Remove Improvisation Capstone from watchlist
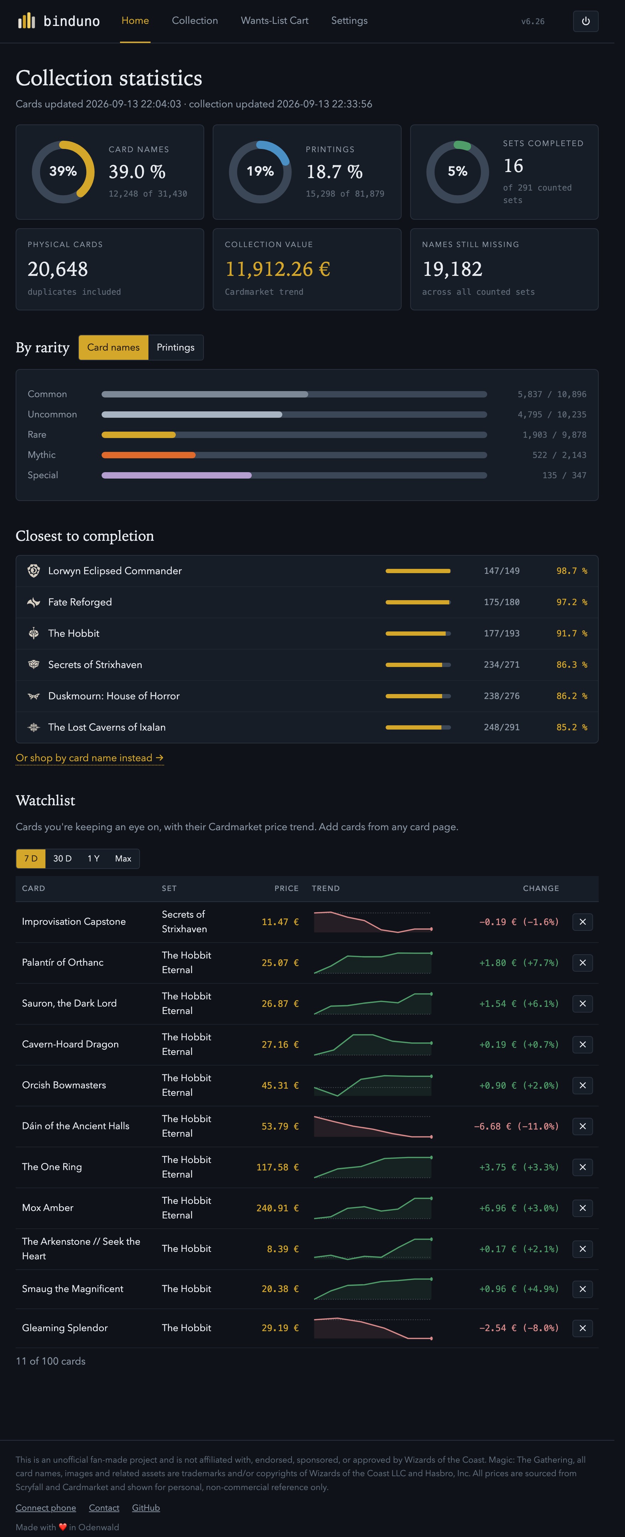The image size is (625, 1537). click(583, 922)
